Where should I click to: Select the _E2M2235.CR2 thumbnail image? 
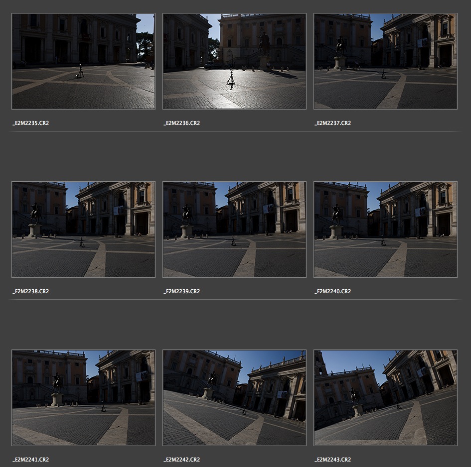click(83, 61)
